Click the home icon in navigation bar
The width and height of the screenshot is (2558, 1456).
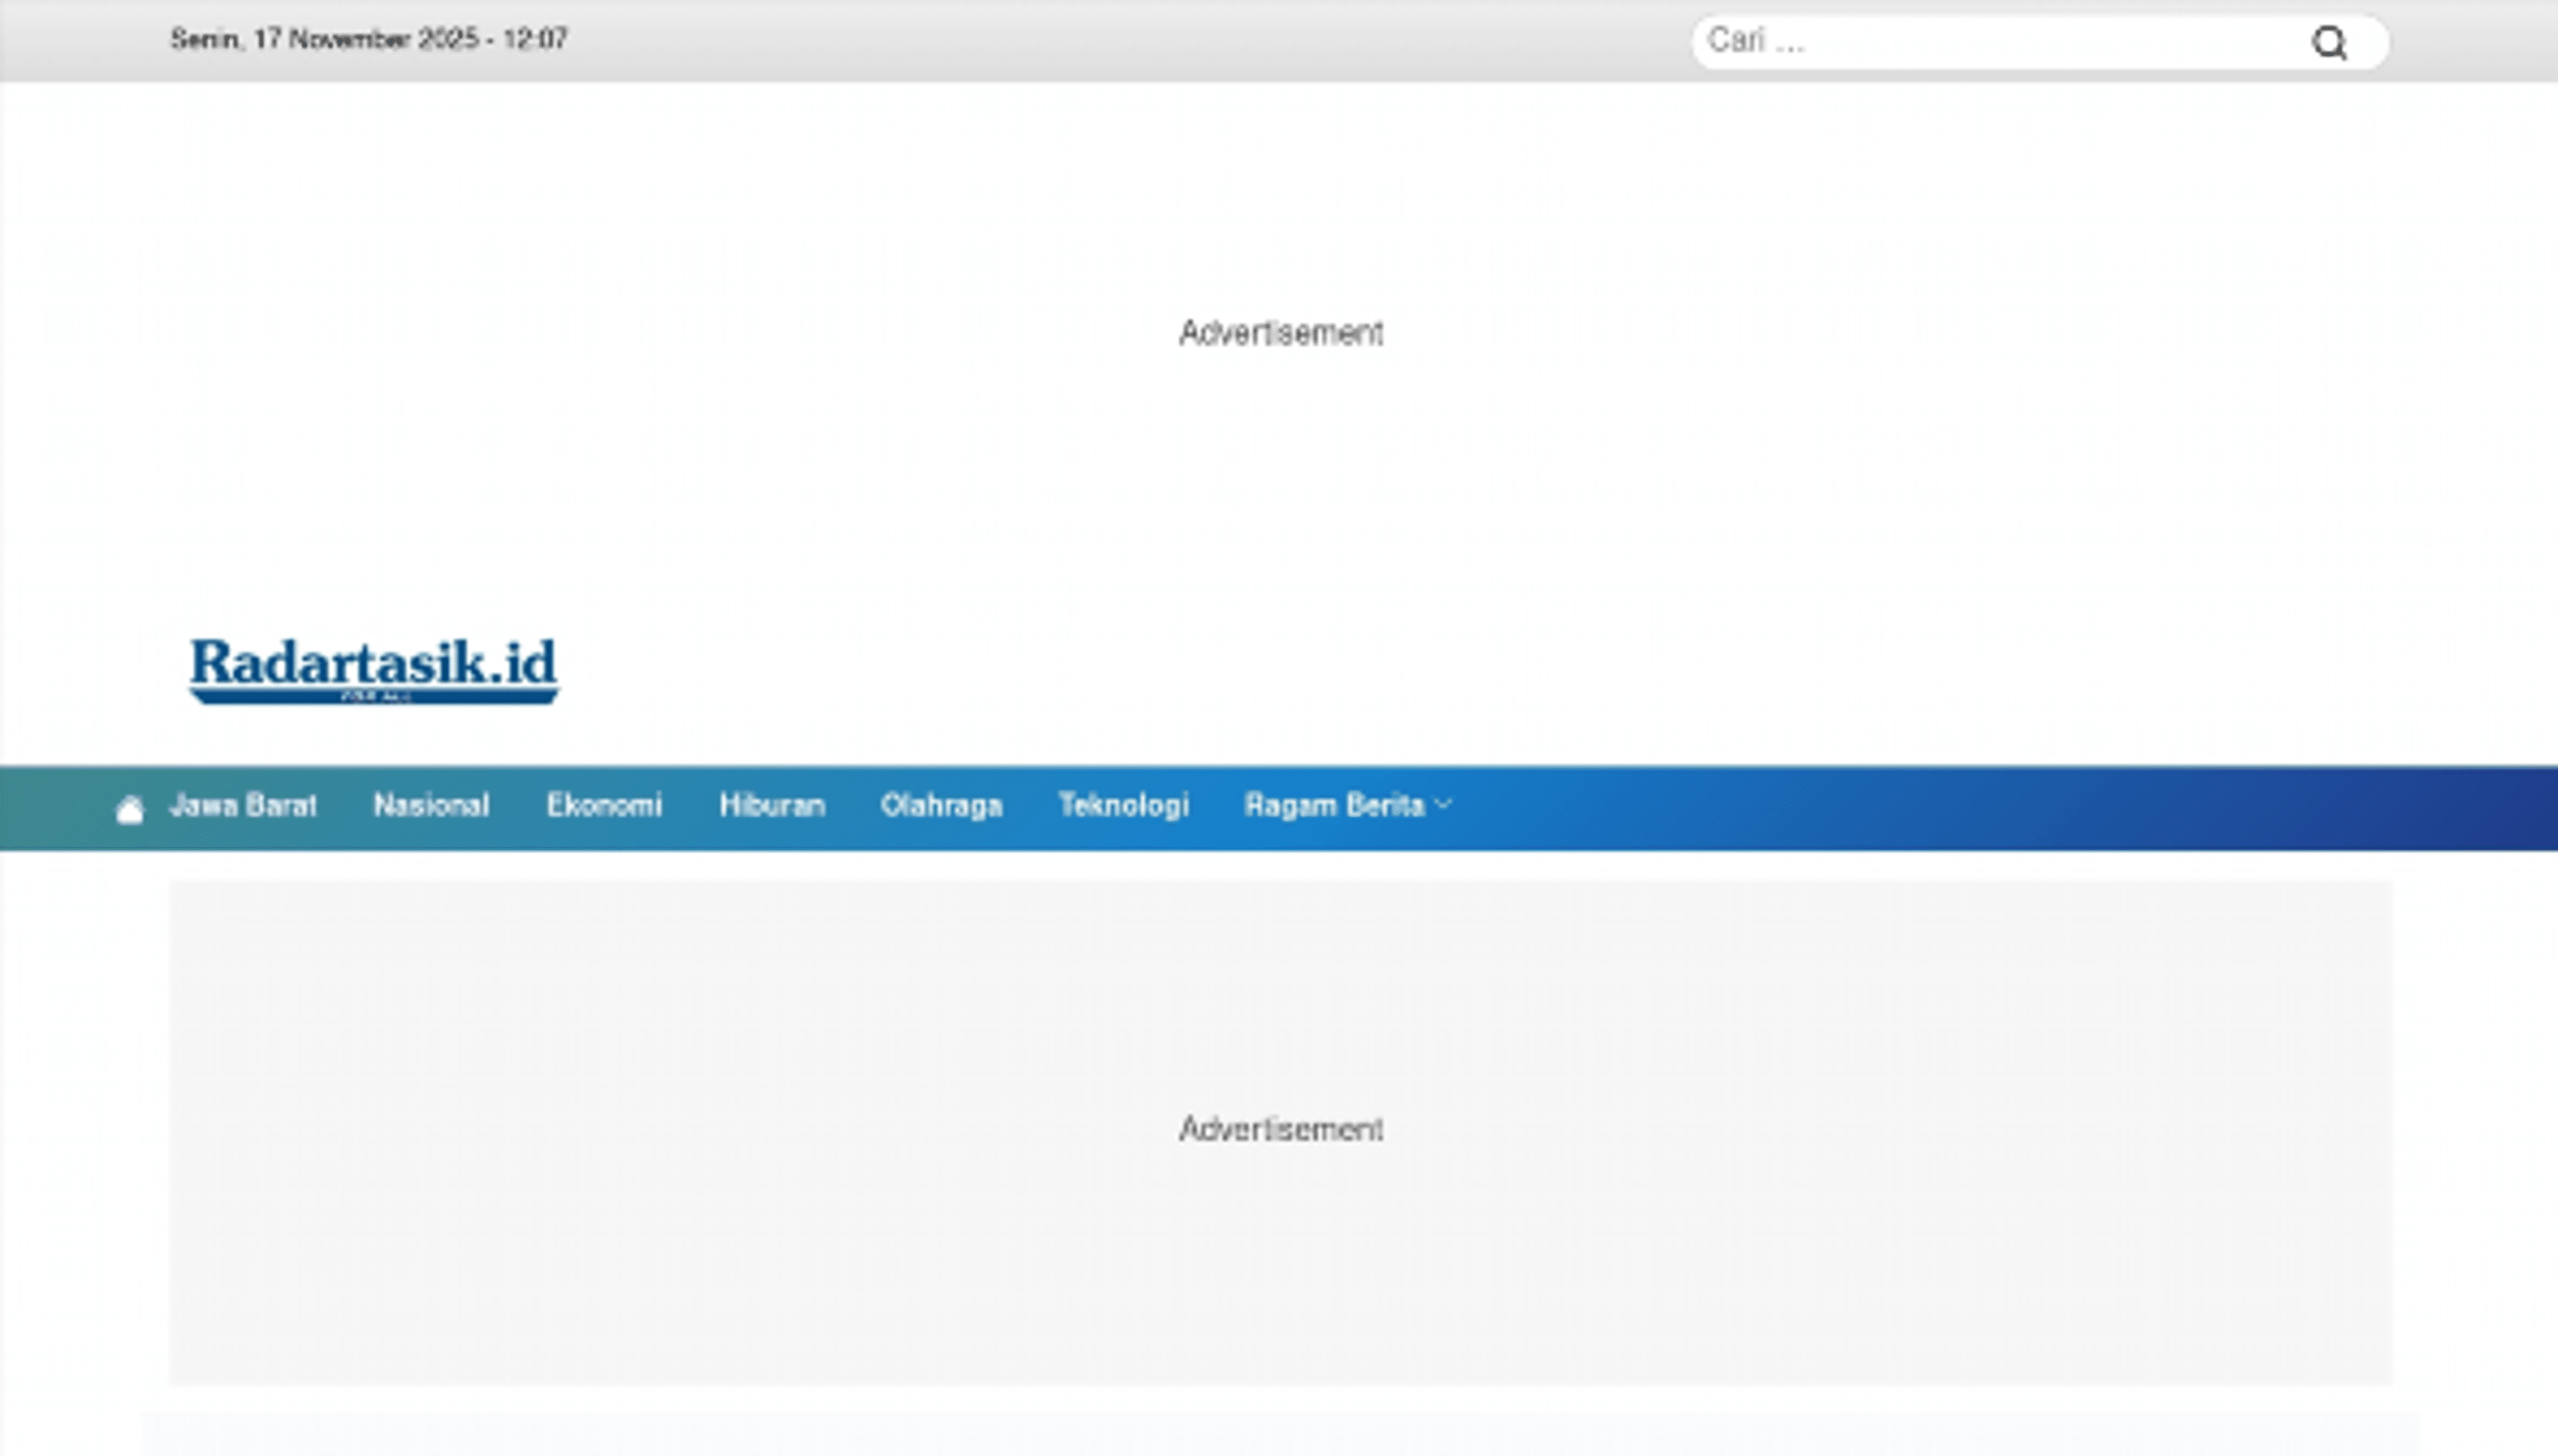pyautogui.click(x=130, y=809)
